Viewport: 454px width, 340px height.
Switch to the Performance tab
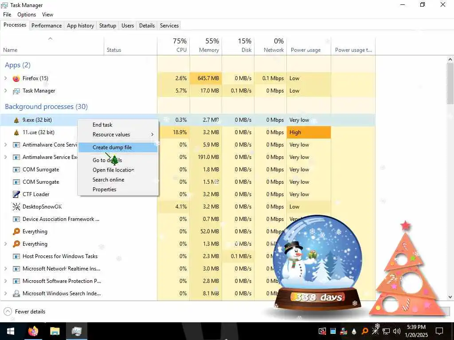47,26
